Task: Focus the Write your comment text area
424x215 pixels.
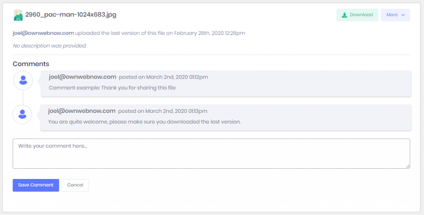Action: click(x=211, y=154)
